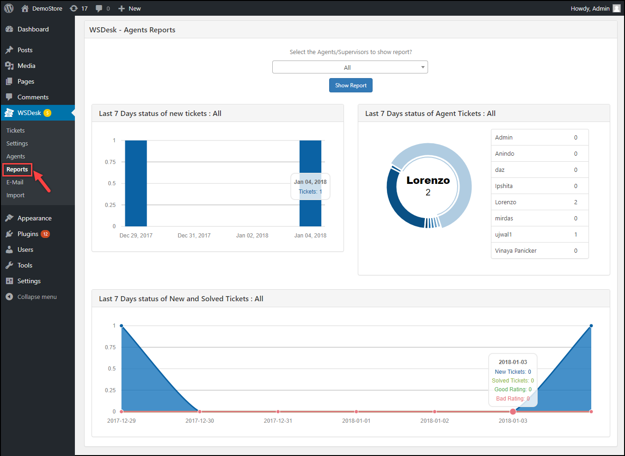Open the comments bubble icon in admin bar
This screenshot has width=625, height=456.
click(x=99, y=8)
